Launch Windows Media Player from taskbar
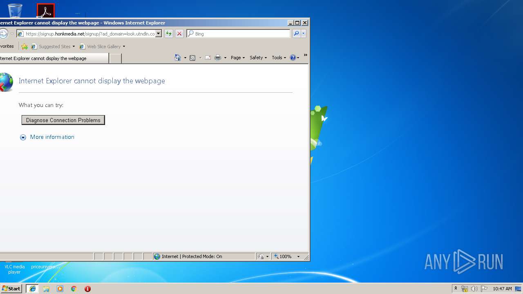This screenshot has height=294, width=523. coord(60,289)
